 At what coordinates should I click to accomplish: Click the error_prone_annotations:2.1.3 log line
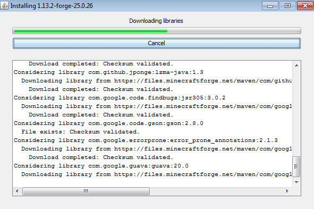click(146, 140)
